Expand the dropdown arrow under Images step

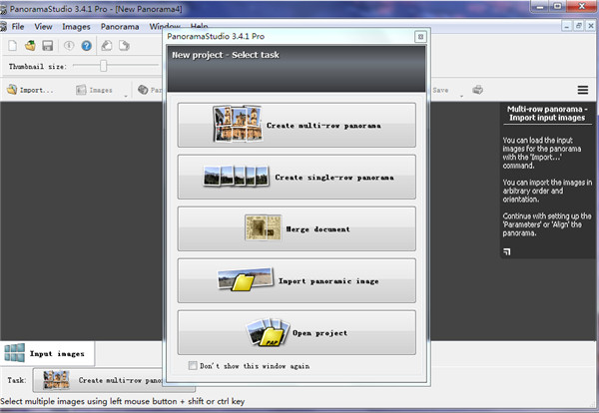click(126, 96)
